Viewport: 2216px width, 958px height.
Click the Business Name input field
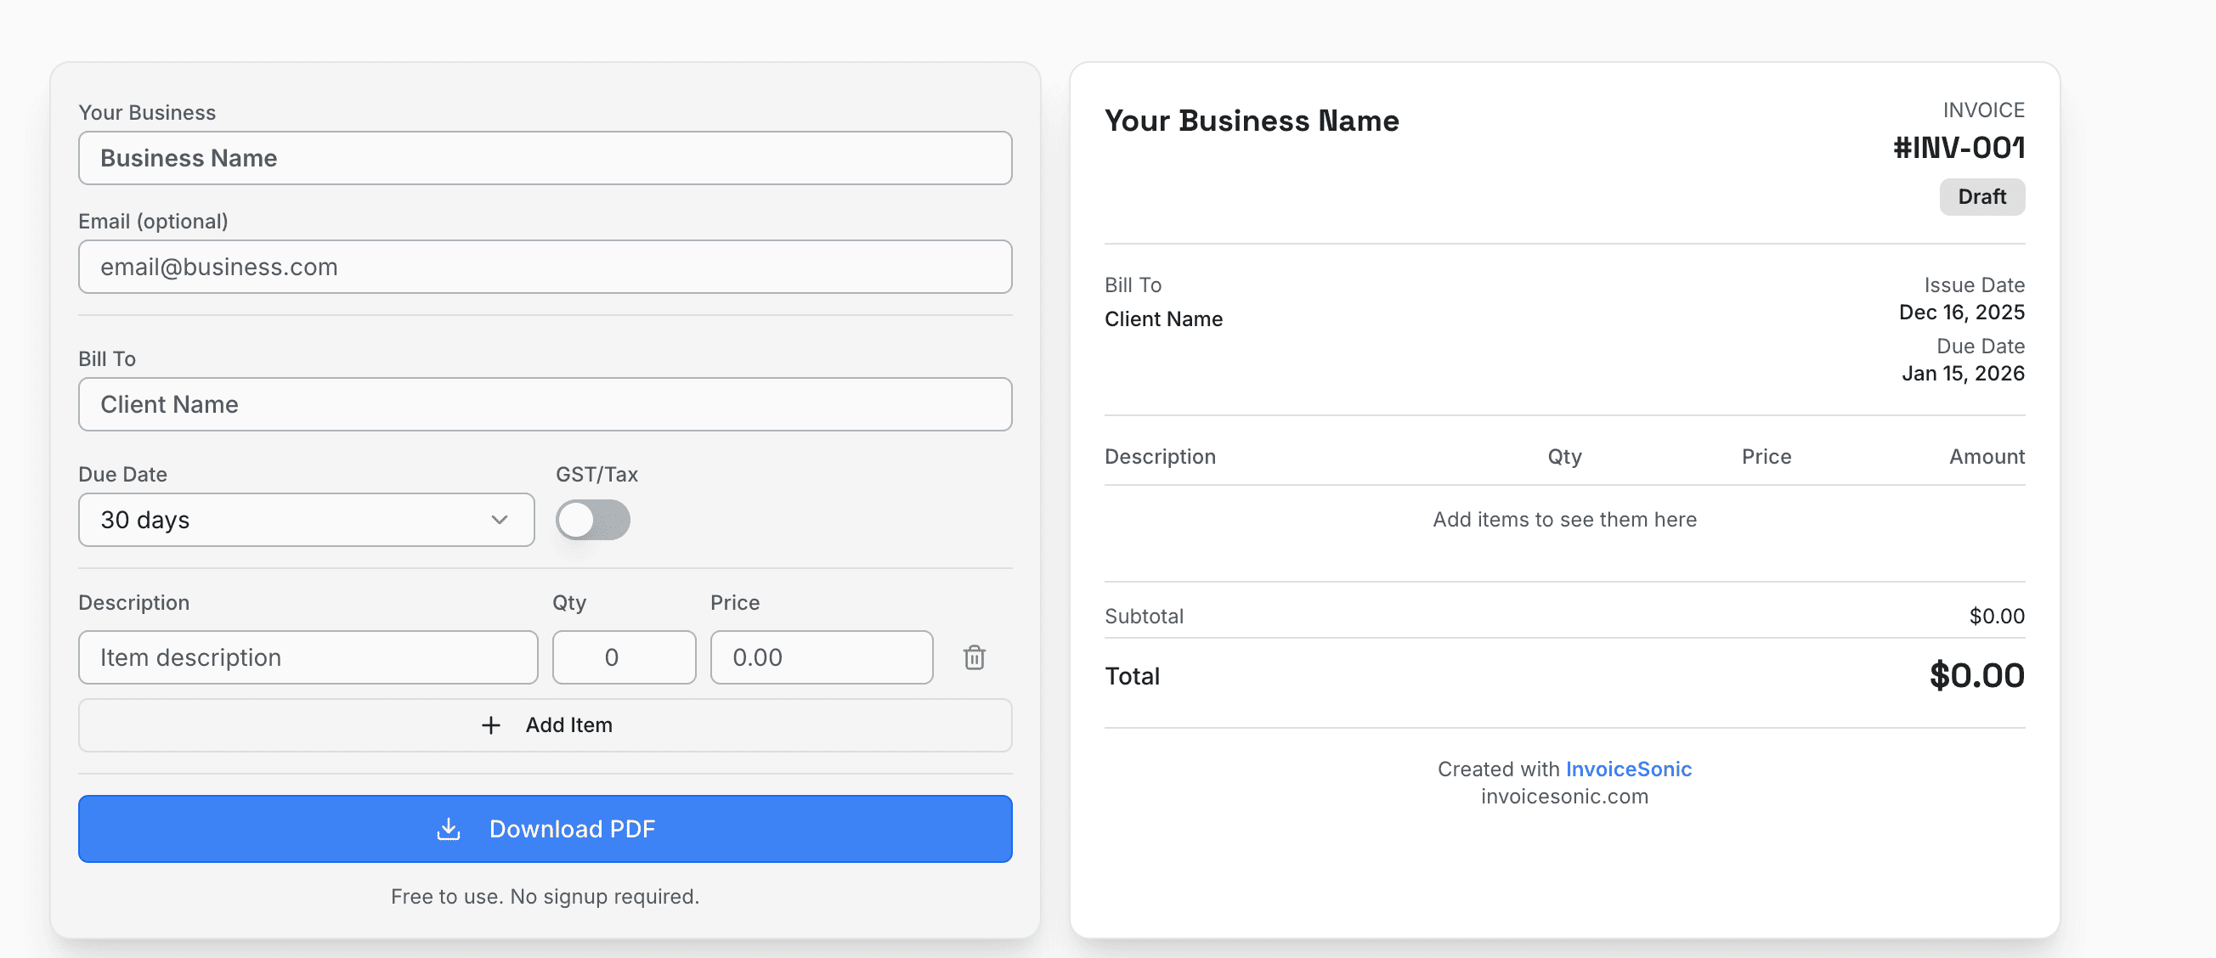(546, 158)
